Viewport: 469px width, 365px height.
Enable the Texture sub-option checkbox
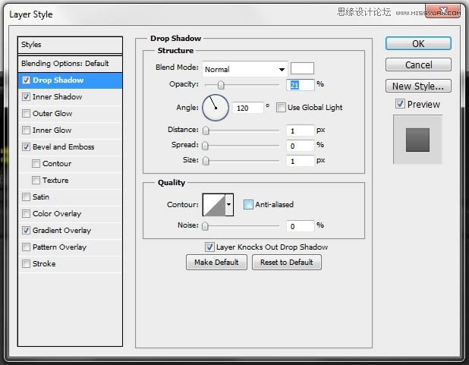[x=36, y=181]
